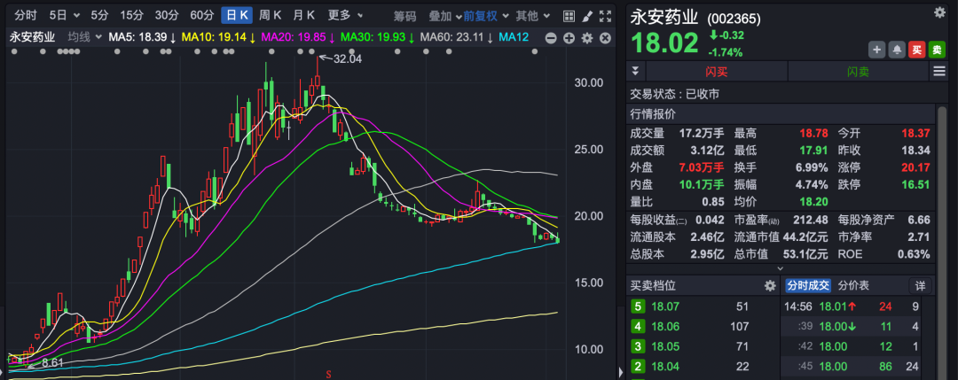Switch chart to 分时 view
Viewport: 958px width, 380px height.
(27, 15)
